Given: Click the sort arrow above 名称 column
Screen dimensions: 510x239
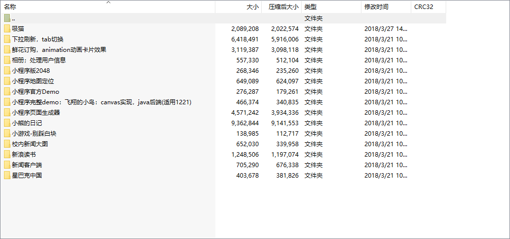Looking at the screenshot, I should [x=109, y=2].
